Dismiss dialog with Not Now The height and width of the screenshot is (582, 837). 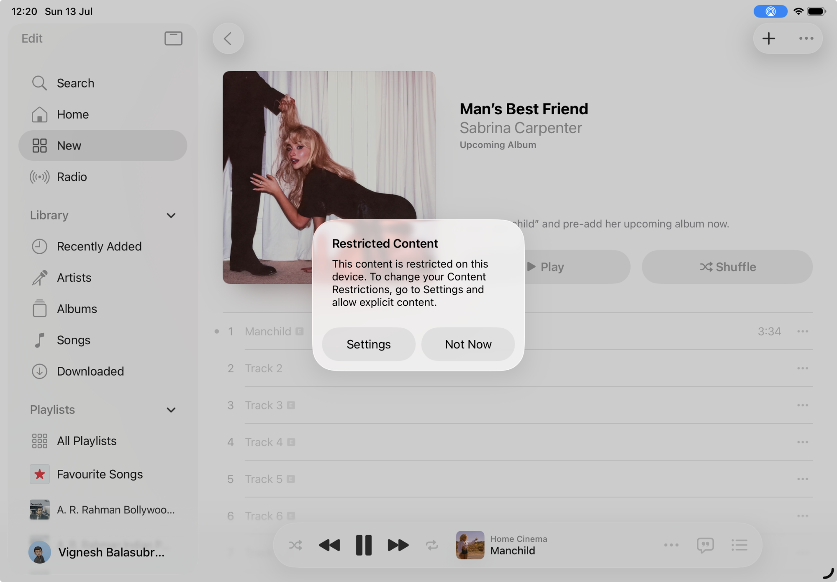click(x=468, y=344)
